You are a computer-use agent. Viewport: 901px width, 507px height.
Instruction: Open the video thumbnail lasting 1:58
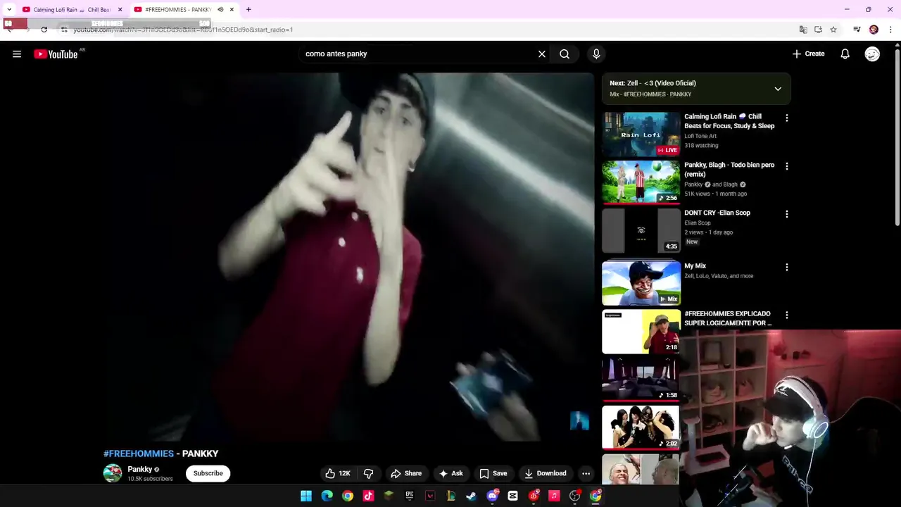click(641, 379)
